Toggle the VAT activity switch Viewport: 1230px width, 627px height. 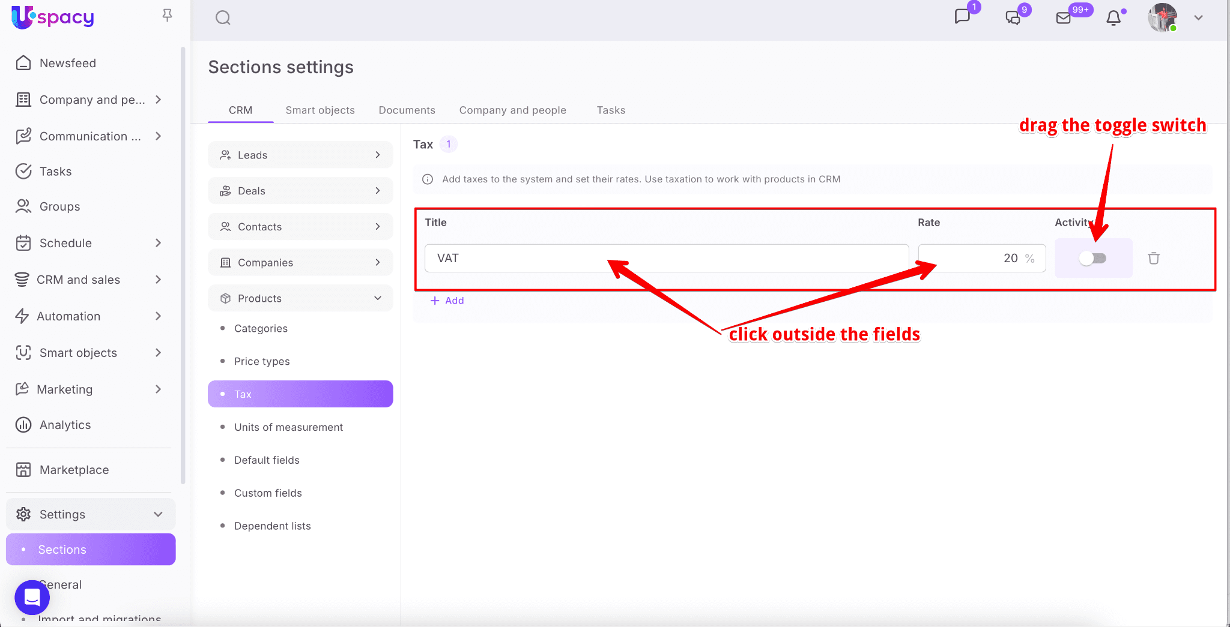pos(1092,259)
